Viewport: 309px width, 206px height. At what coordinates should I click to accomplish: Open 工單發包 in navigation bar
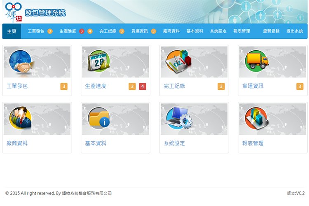point(36,31)
